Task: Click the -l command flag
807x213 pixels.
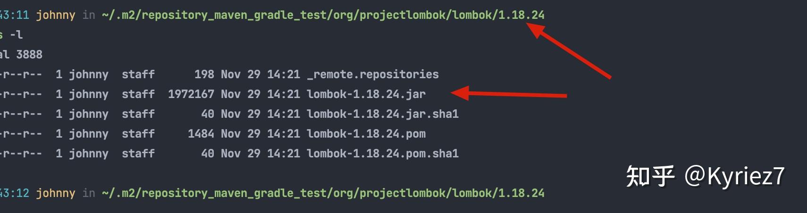Action: [16, 35]
